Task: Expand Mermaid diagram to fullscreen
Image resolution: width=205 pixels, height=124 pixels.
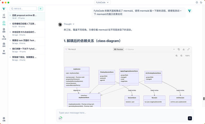Action: [x=188, y=49]
